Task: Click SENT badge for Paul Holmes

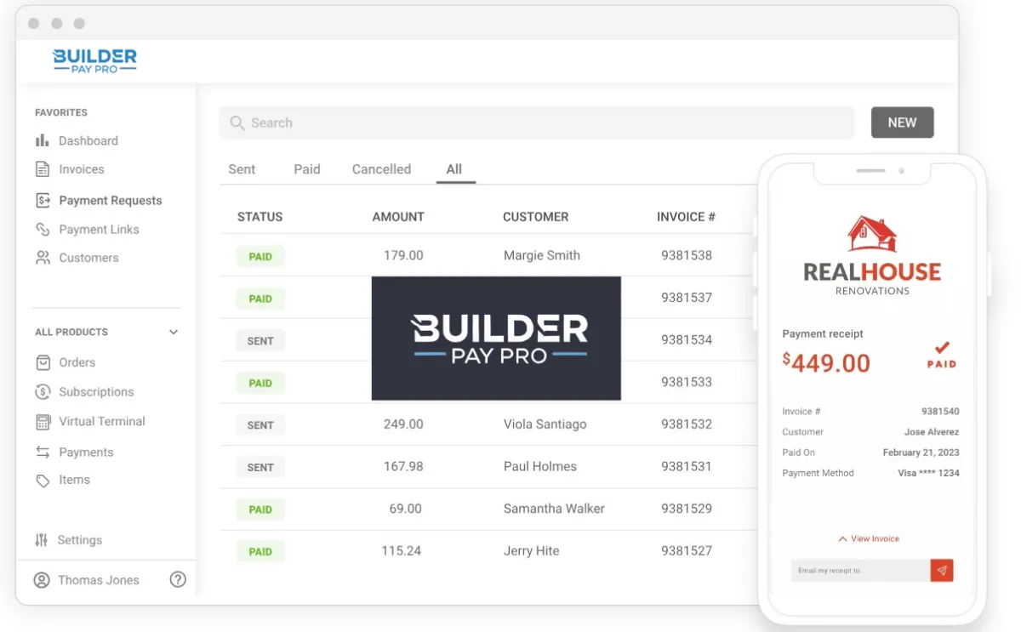Action: click(260, 467)
